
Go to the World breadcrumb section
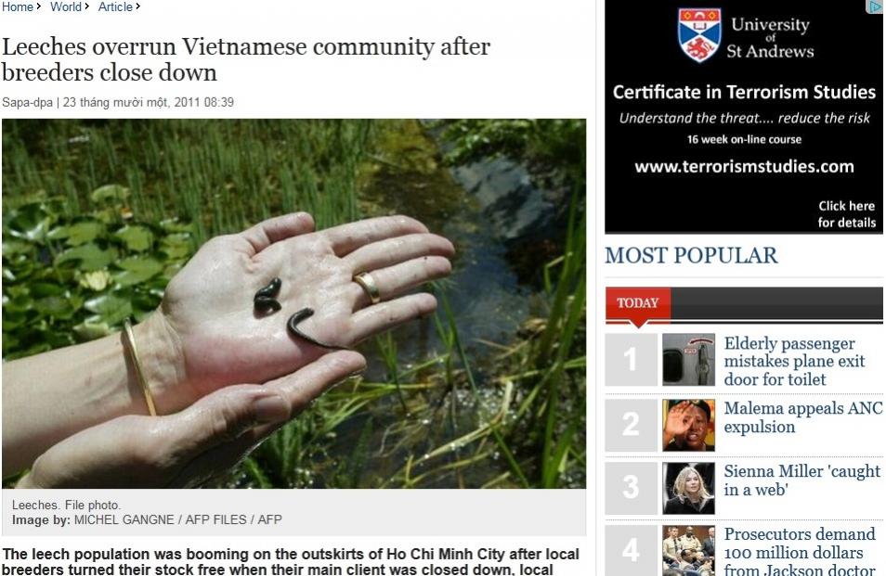click(x=66, y=6)
